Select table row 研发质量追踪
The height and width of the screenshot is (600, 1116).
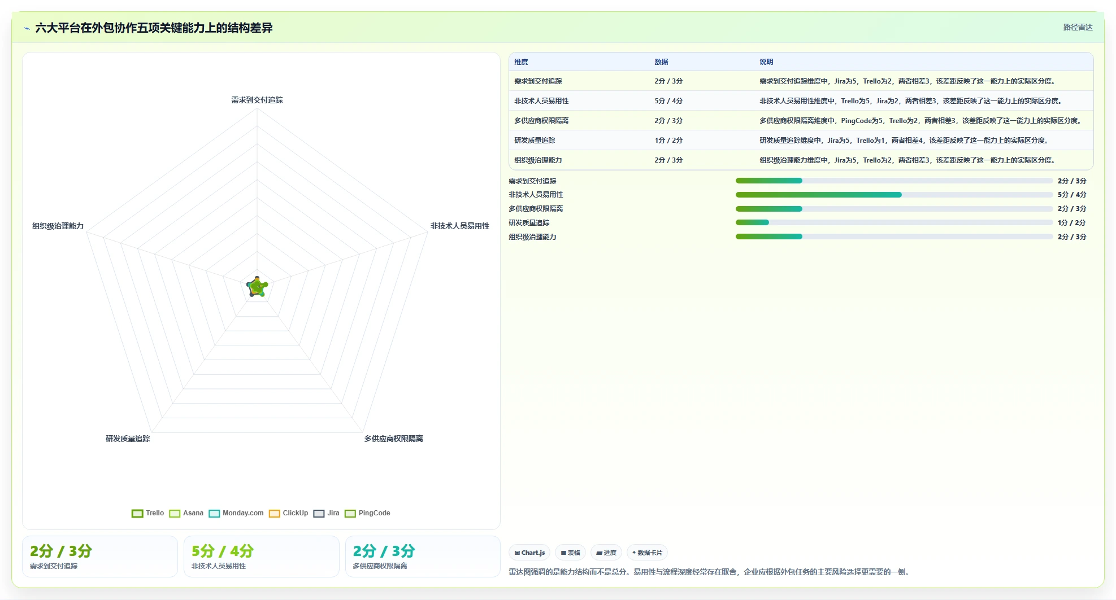tap(801, 141)
